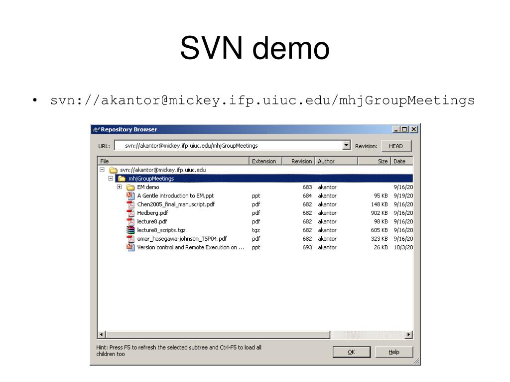Maximize the Repository Browser window
This screenshot has height=382, width=510.
(404, 129)
